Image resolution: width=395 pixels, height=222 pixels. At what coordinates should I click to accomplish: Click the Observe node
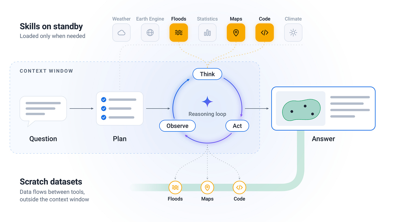tap(177, 126)
